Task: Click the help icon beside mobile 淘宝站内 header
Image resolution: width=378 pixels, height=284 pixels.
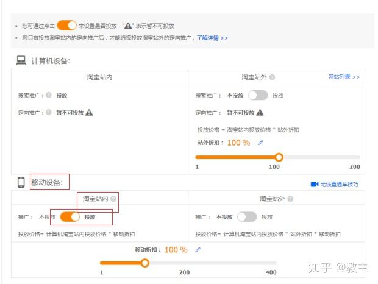Action: click(x=113, y=199)
